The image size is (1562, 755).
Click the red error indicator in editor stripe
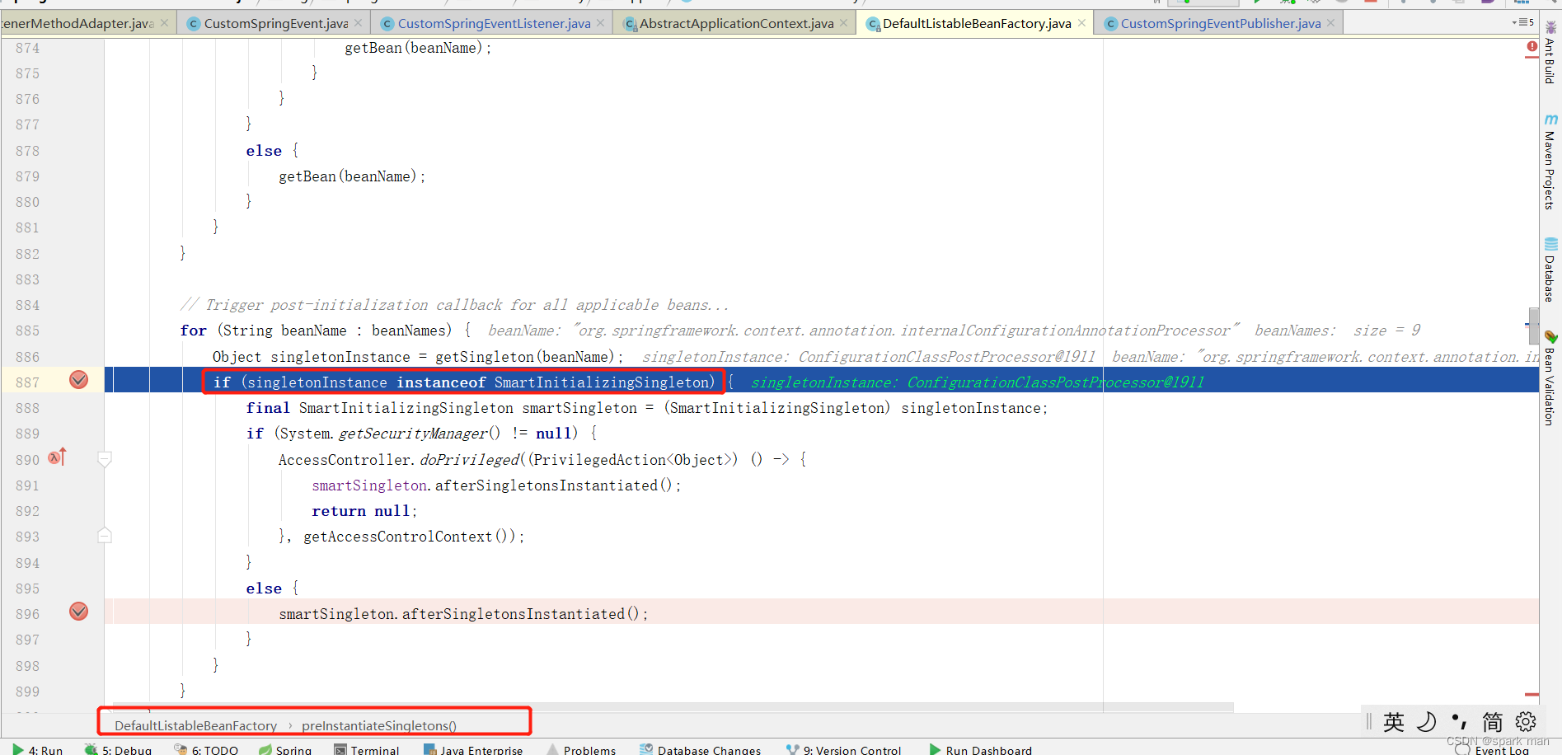pos(1532,47)
